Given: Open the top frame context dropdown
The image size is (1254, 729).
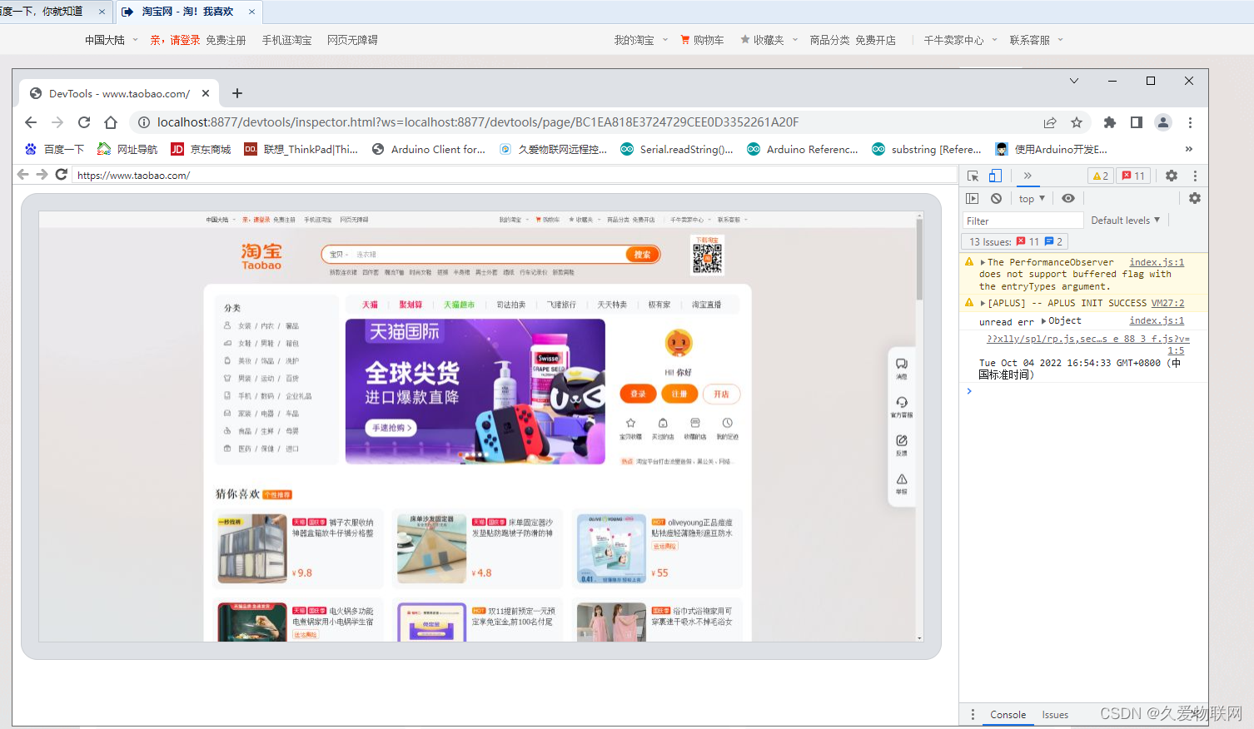Looking at the screenshot, I should [1031, 198].
